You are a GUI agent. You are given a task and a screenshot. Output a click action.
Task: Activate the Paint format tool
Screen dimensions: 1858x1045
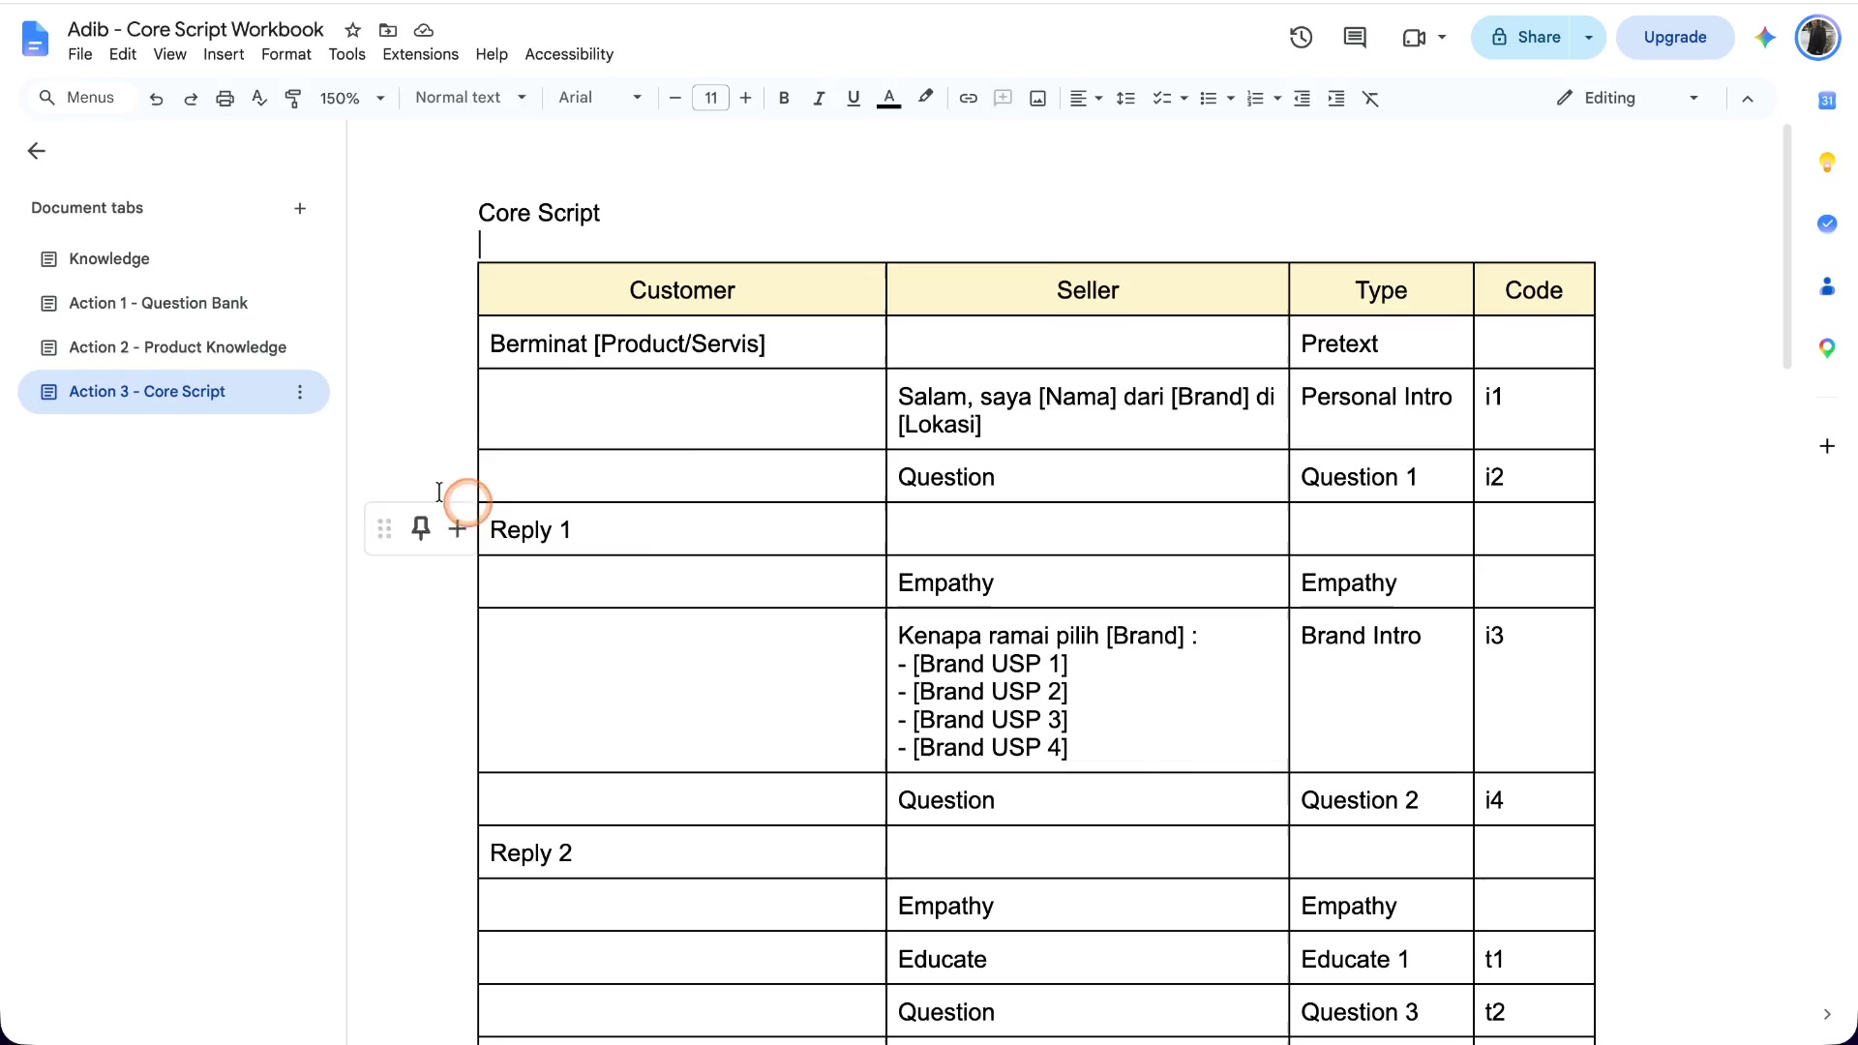[292, 98]
